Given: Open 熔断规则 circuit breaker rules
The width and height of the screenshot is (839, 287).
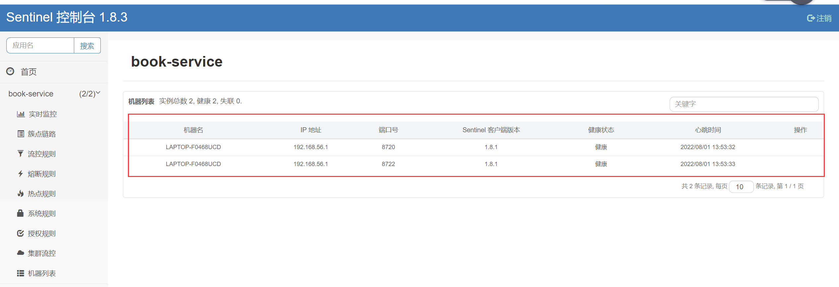Looking at the screenshot, I should tap(42, 174).
